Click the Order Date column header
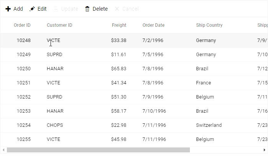Image resolution: width=268 pixels, height=165 pixels. point(154,25)
